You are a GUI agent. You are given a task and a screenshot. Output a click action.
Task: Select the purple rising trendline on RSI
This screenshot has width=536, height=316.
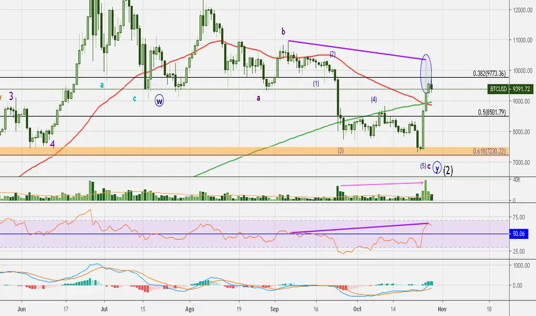(x=359, y=228)
